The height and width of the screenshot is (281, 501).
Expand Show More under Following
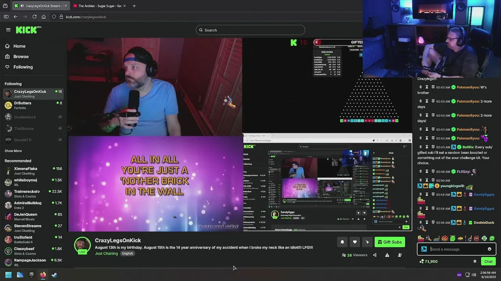point(13,151)
